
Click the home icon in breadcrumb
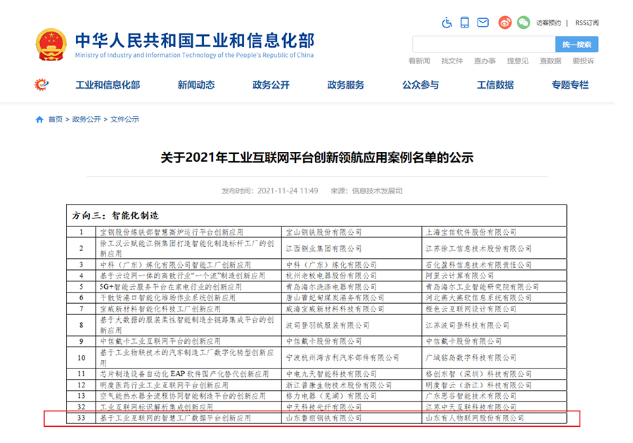click(x=39, y=120)
